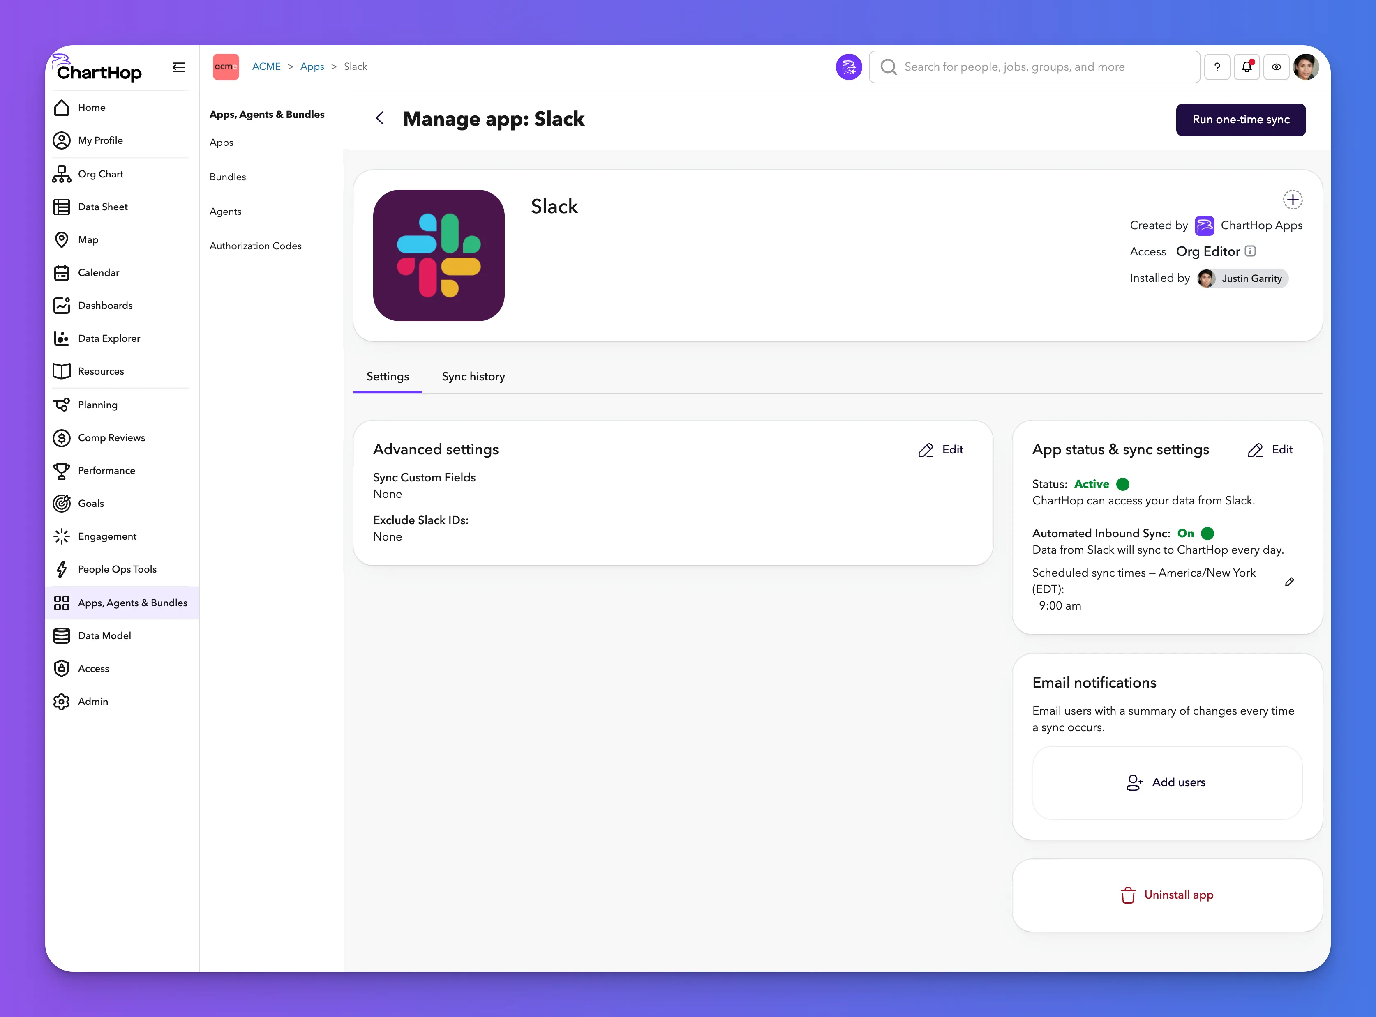The height and width of the screenshot is (1017, 1376).
Task: Select Apps in the secondary menu
Action: [x=221, y=143]
